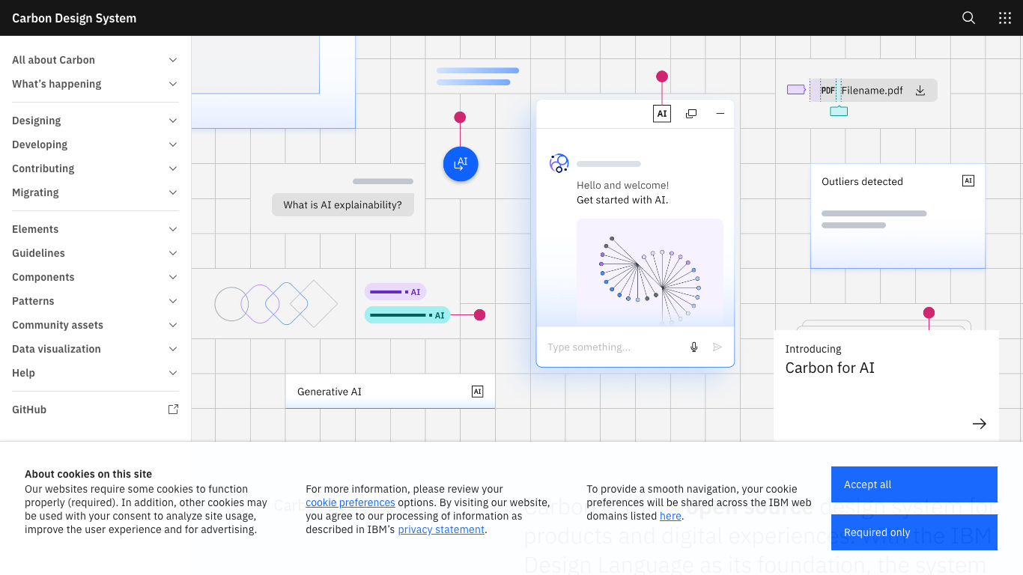Click the chat assistant avatar icon
1023x575 pixels.
(x=559, y=163)
